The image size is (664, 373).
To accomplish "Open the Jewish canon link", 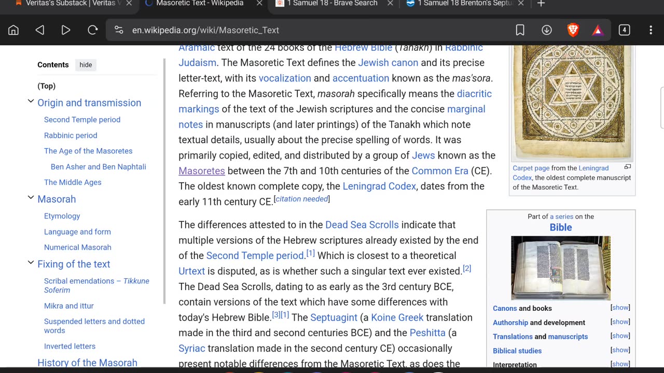I will (x=388, y=63).
